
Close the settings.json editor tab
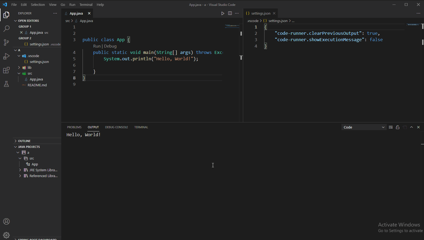(x=274, y=13)
